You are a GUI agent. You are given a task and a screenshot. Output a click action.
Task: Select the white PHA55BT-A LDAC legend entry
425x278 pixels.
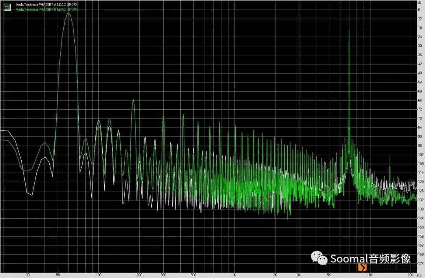tap(46, 5)
